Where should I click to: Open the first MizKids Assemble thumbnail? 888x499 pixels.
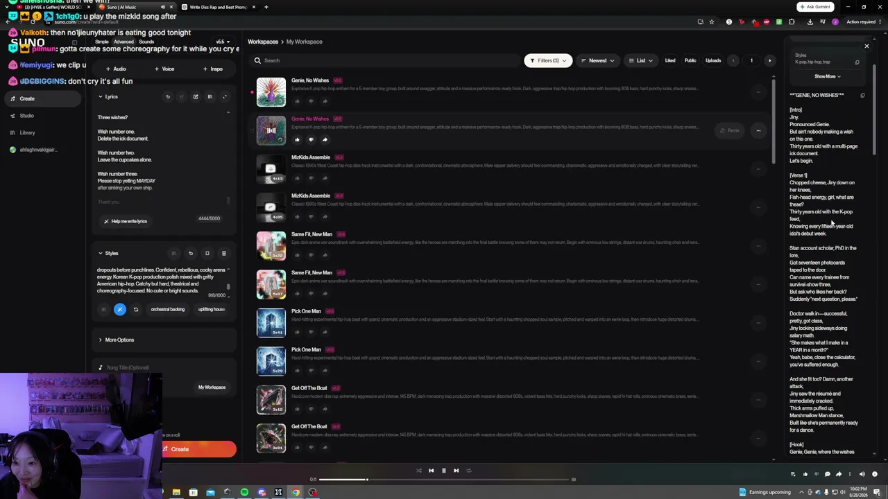271,169
